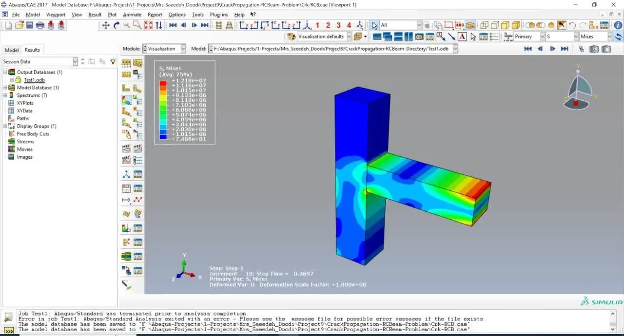
Task: Expand the Spectrums (7) node
Action: (x=5, y=95)
